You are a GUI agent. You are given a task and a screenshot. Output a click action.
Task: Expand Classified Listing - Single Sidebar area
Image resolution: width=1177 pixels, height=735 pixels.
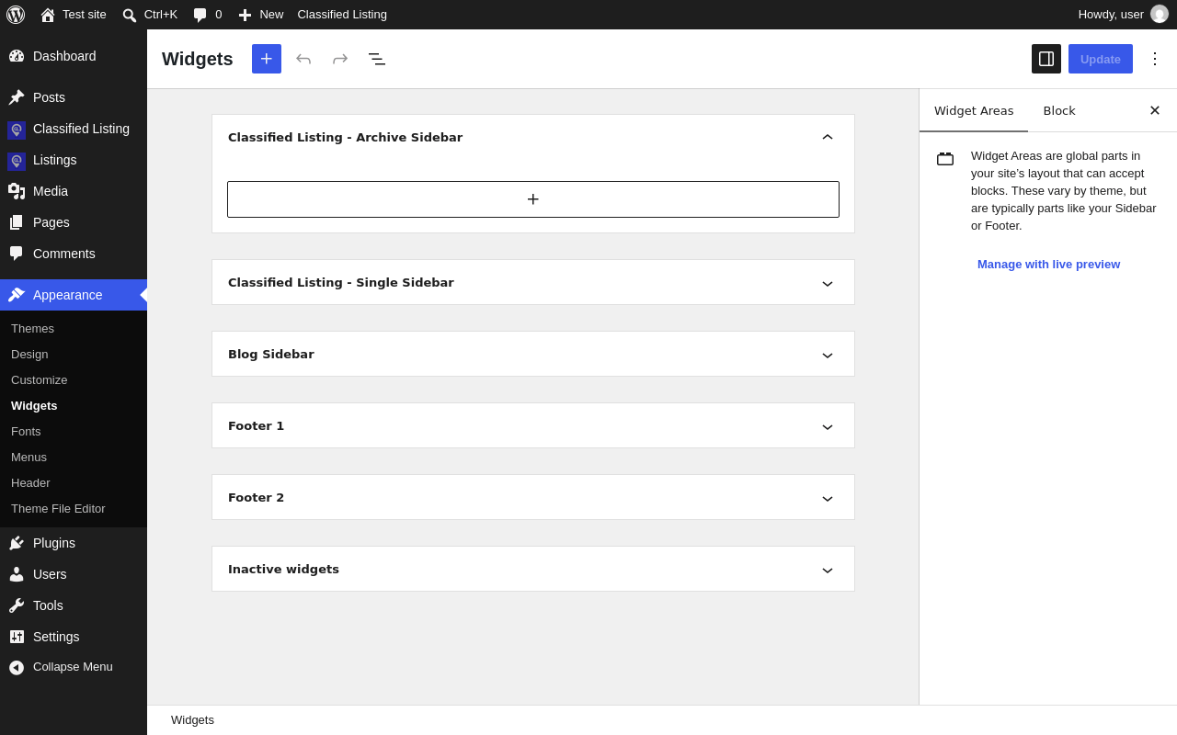click(x=533, y=282)
